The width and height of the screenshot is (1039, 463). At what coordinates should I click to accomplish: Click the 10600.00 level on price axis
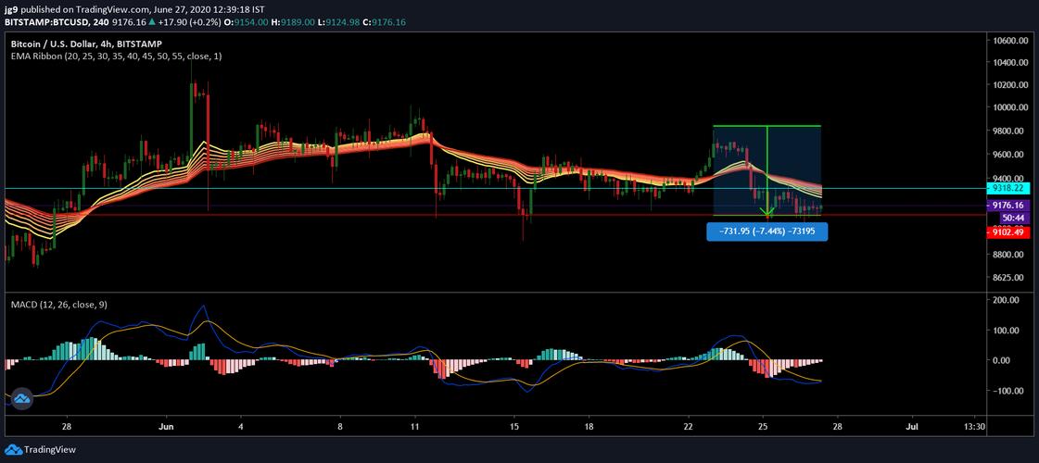1008,41
